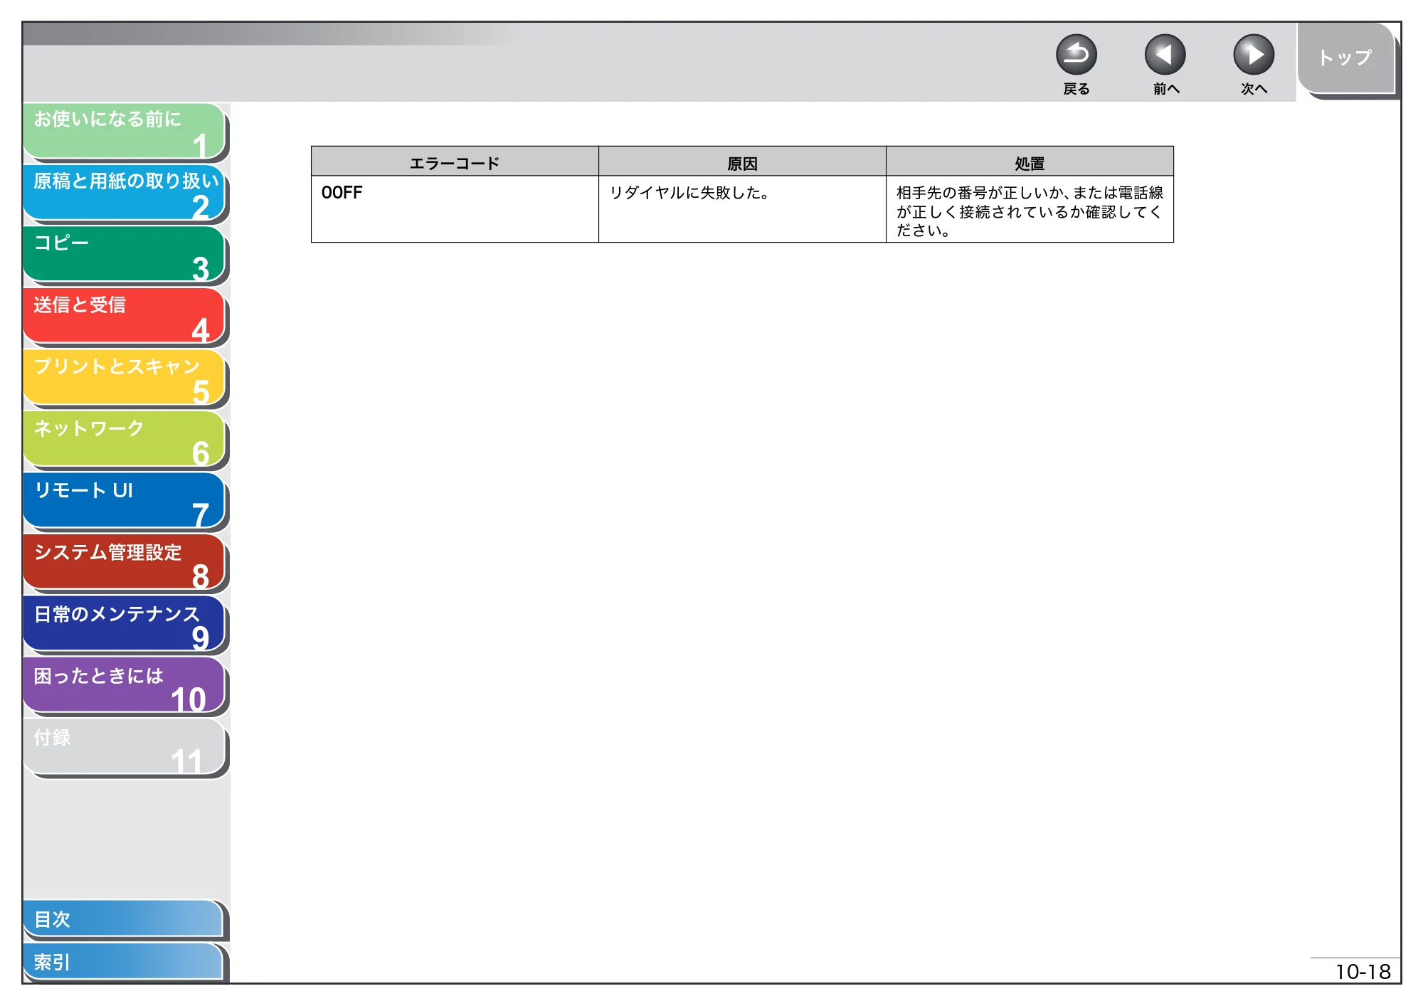Image resolution: width=1423 pixels, height=1006 pixels.
Task: Go to the トップ page tab
Action: [1345, 58]
